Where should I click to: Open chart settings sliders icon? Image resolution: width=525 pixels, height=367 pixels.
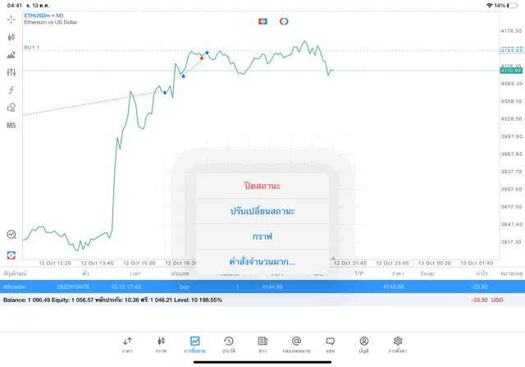pos(11,72)
